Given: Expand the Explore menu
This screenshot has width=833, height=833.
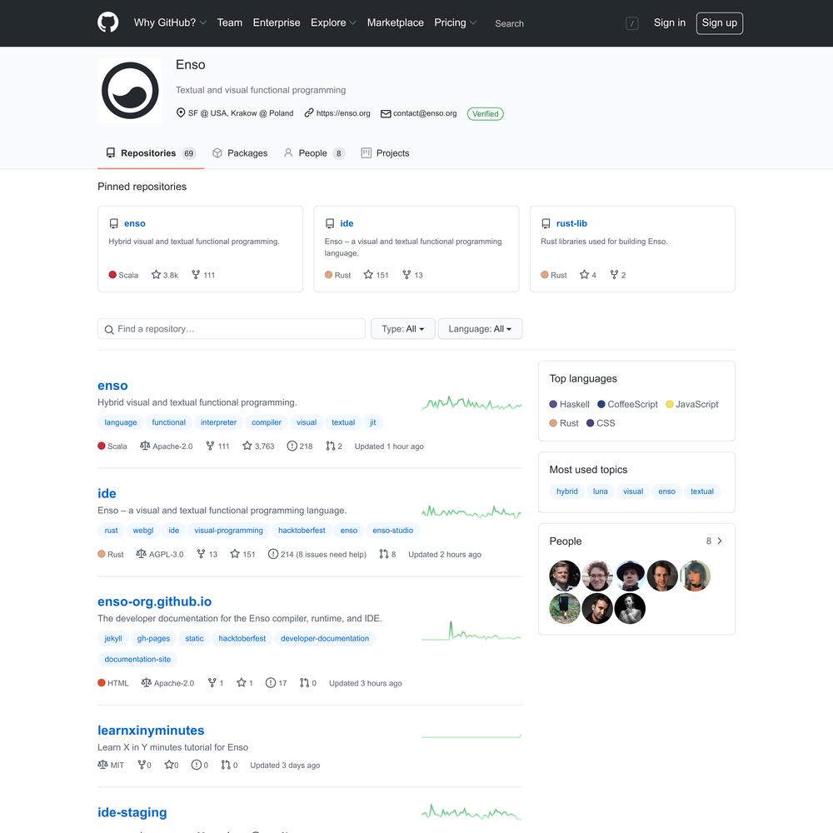Looking at the screenshot, I should [x=333, y=22].
